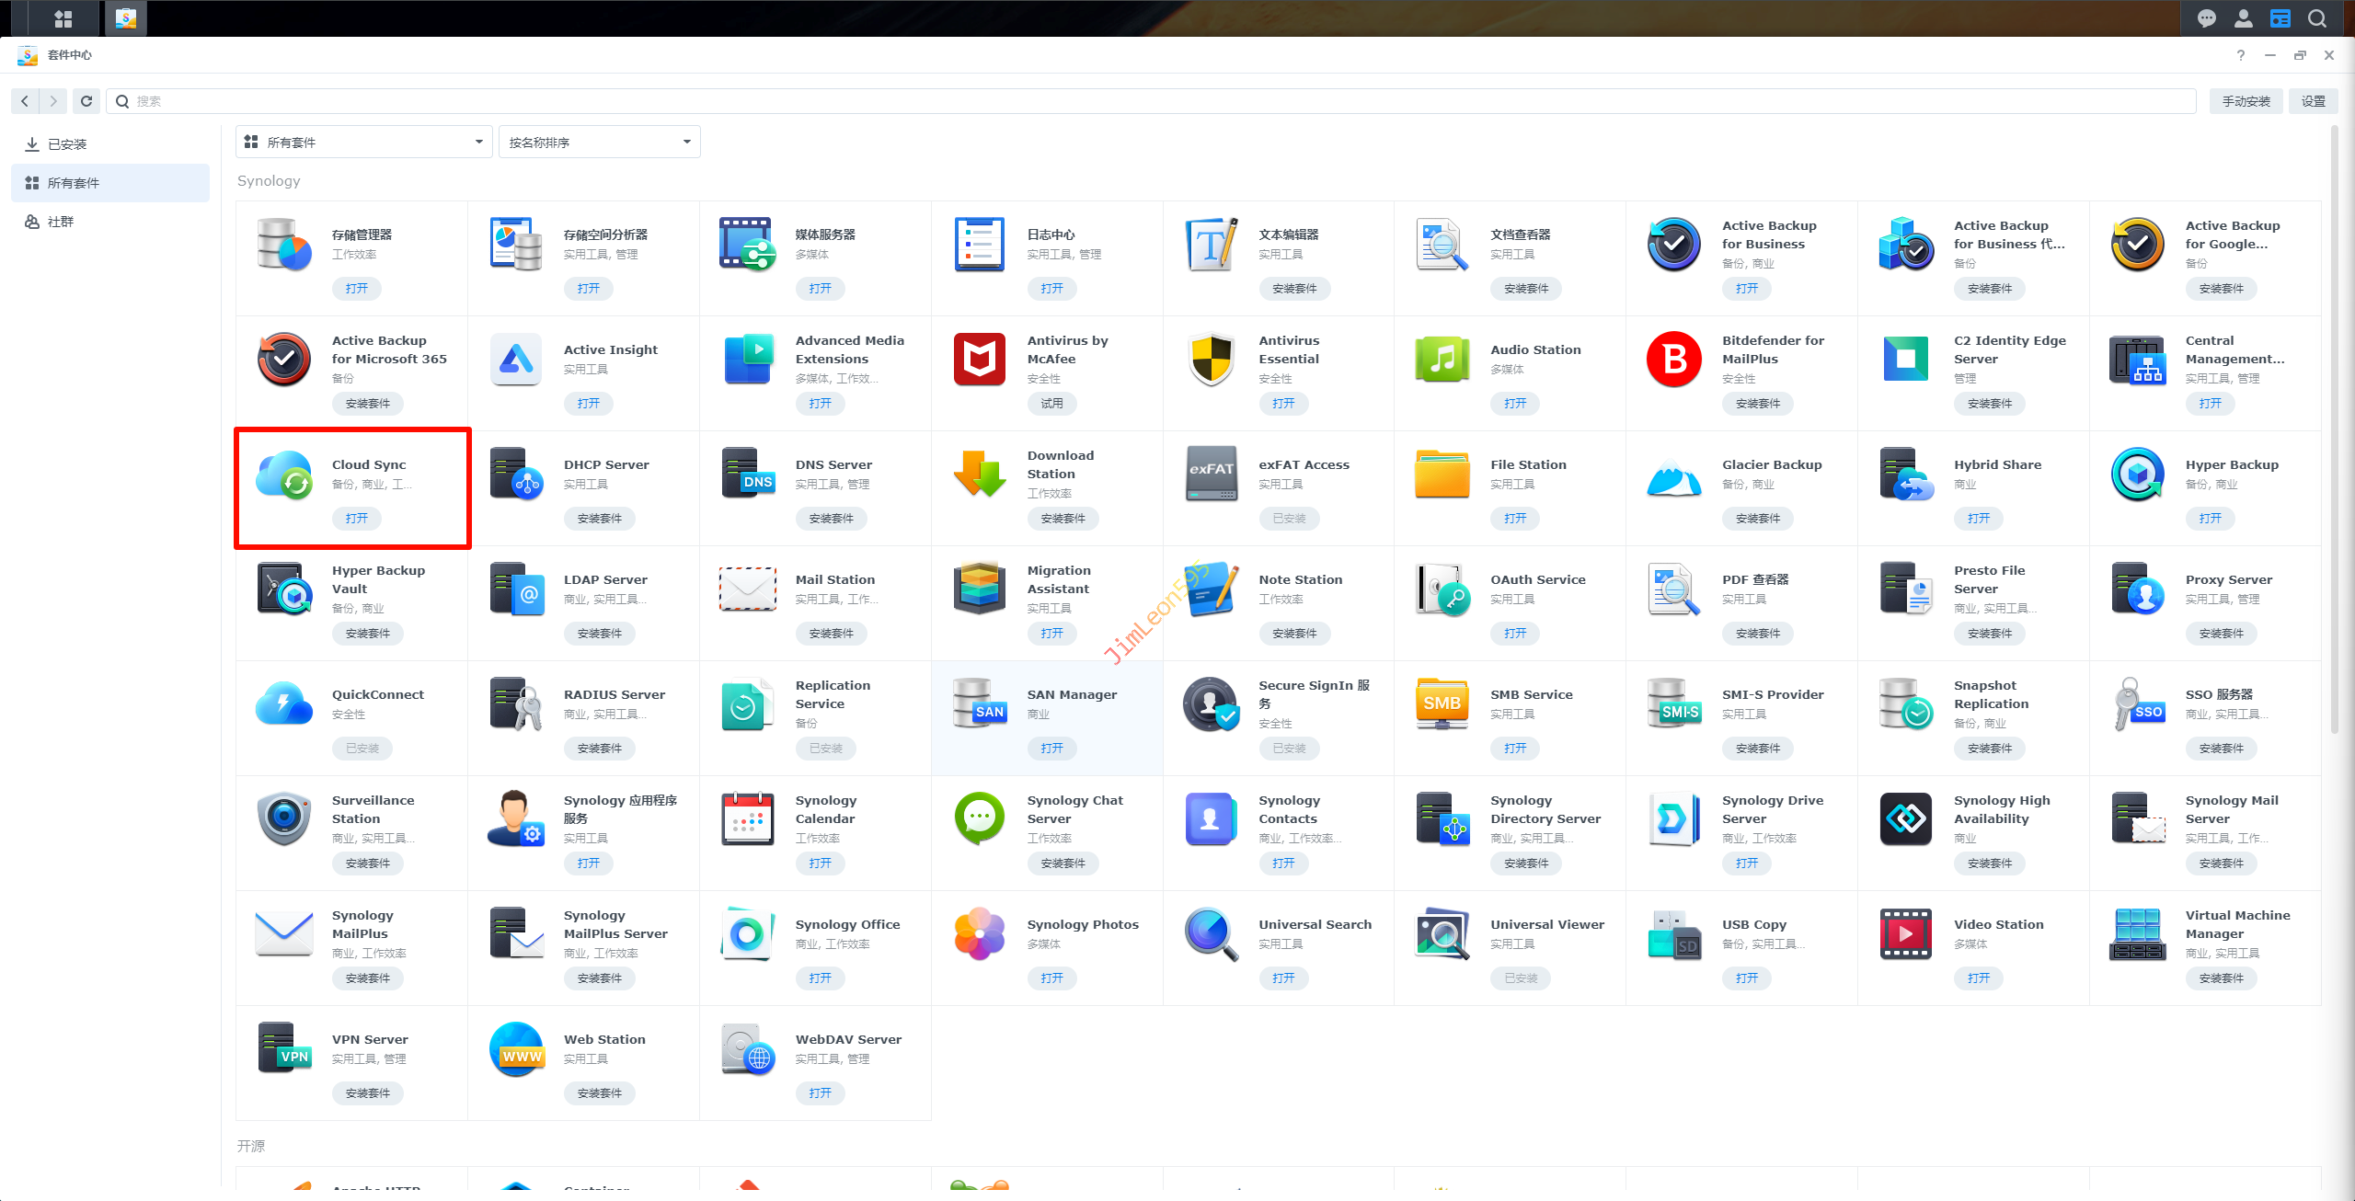Image resolution: width=2355 pixels, height=1201 pixels.
Task: Click the refresh button in the toolbar
Action: pos(86,101)
